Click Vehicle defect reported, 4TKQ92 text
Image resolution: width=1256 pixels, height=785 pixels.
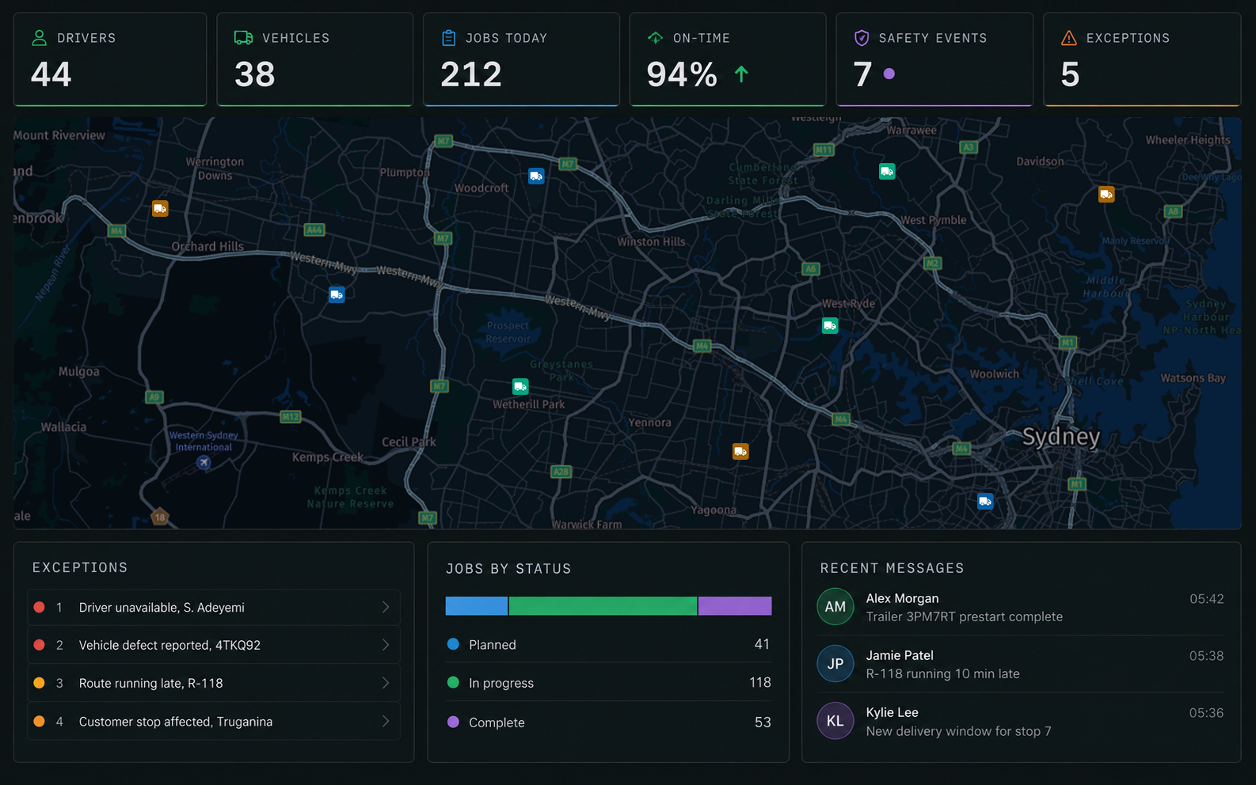pos(169,646)
